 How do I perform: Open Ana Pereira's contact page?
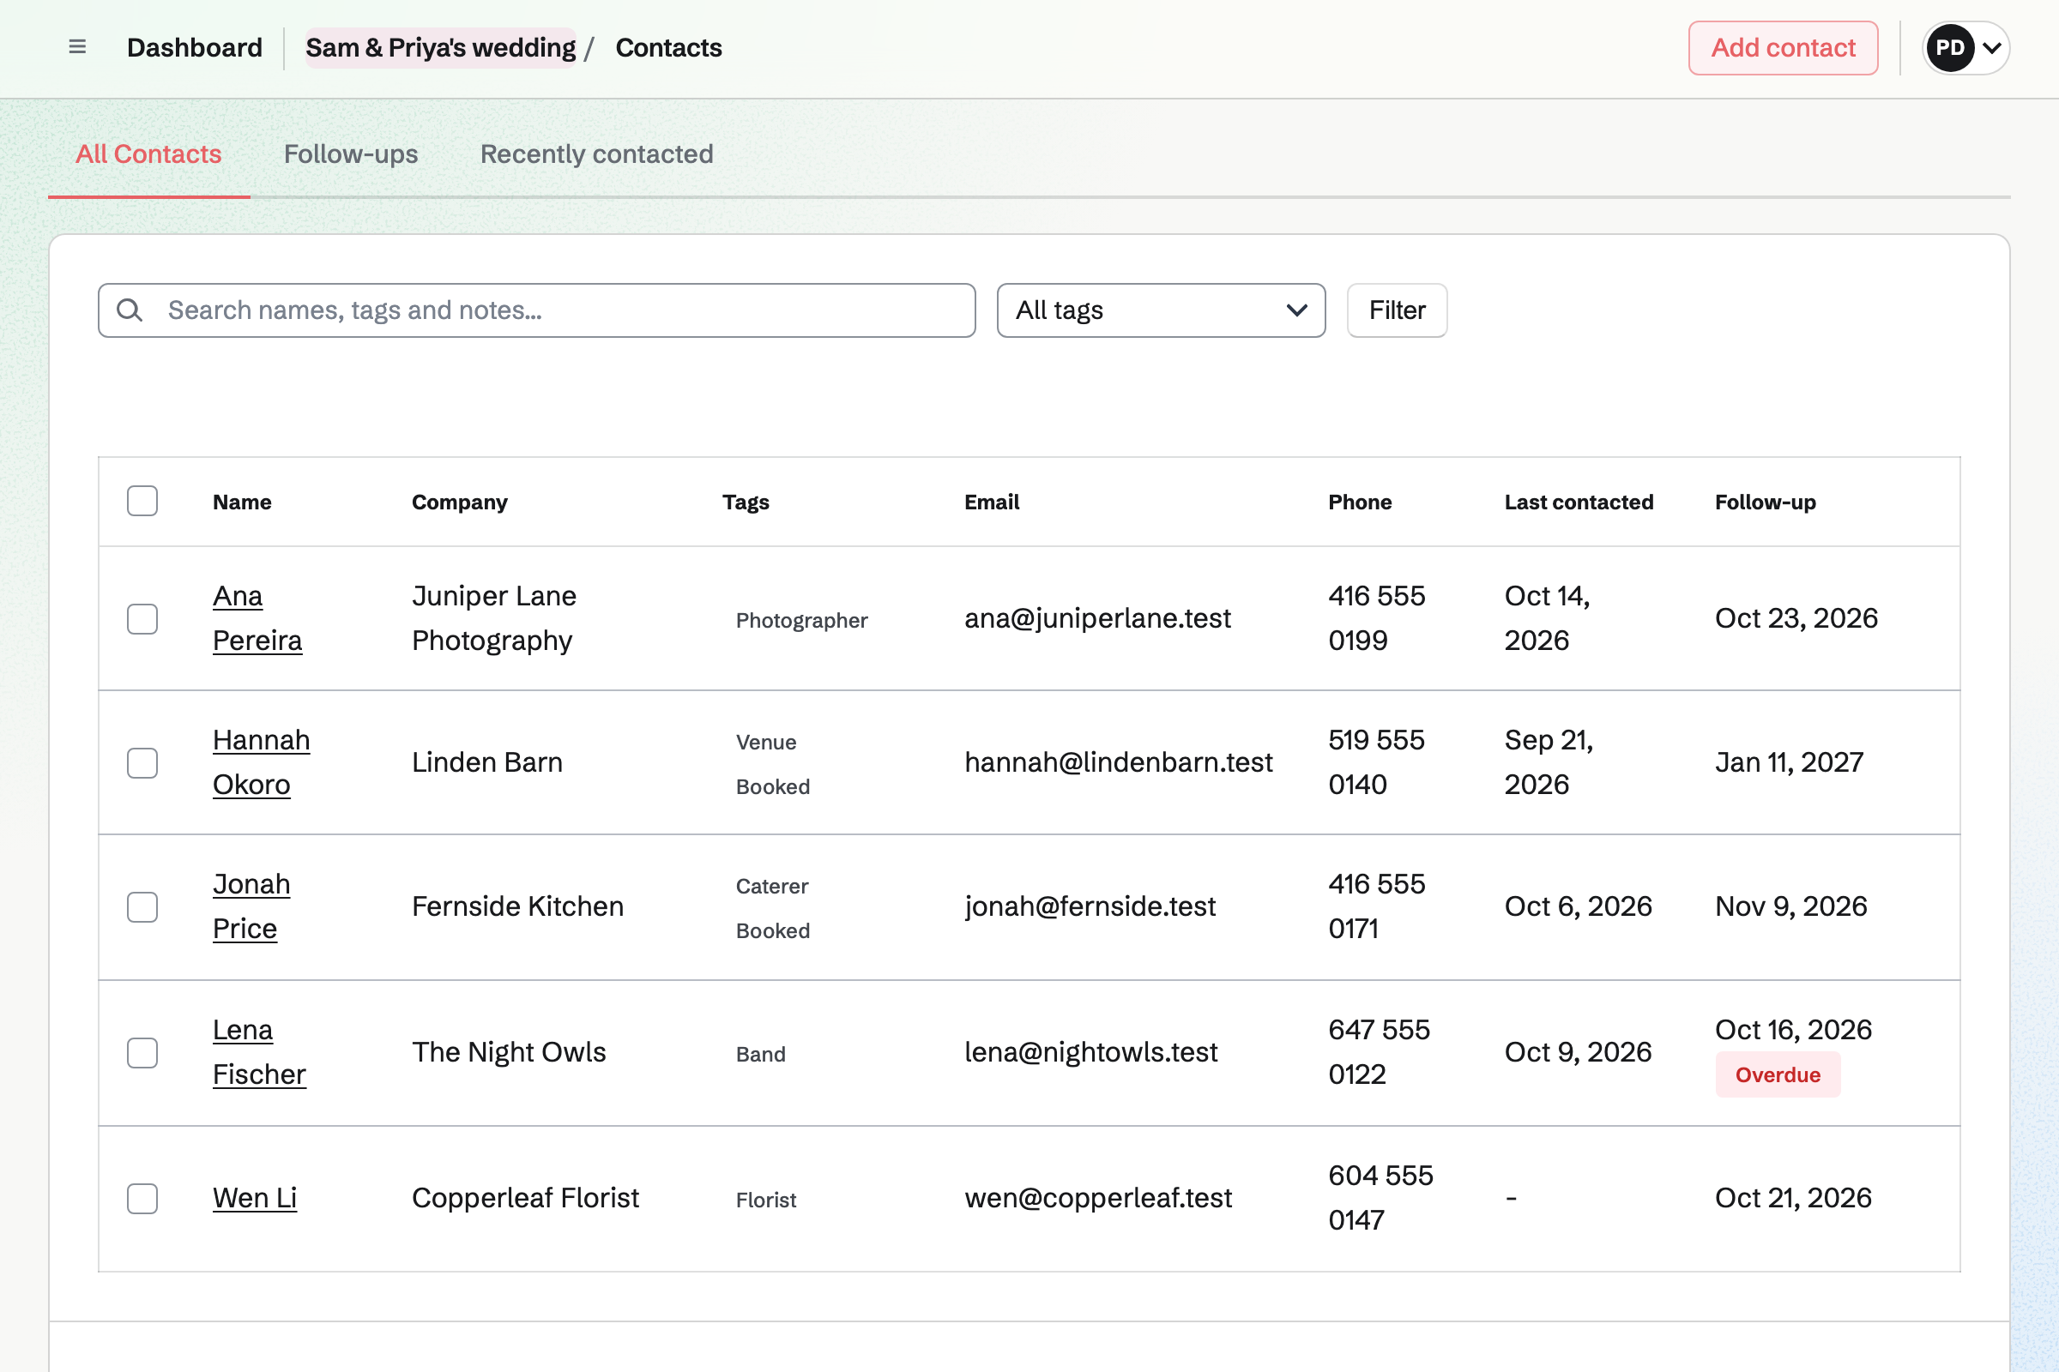[257, 617]
